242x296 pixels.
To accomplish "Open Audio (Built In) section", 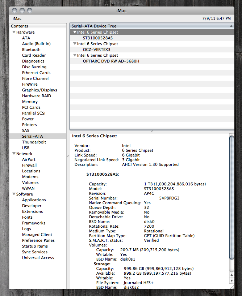I will point(36,44).
